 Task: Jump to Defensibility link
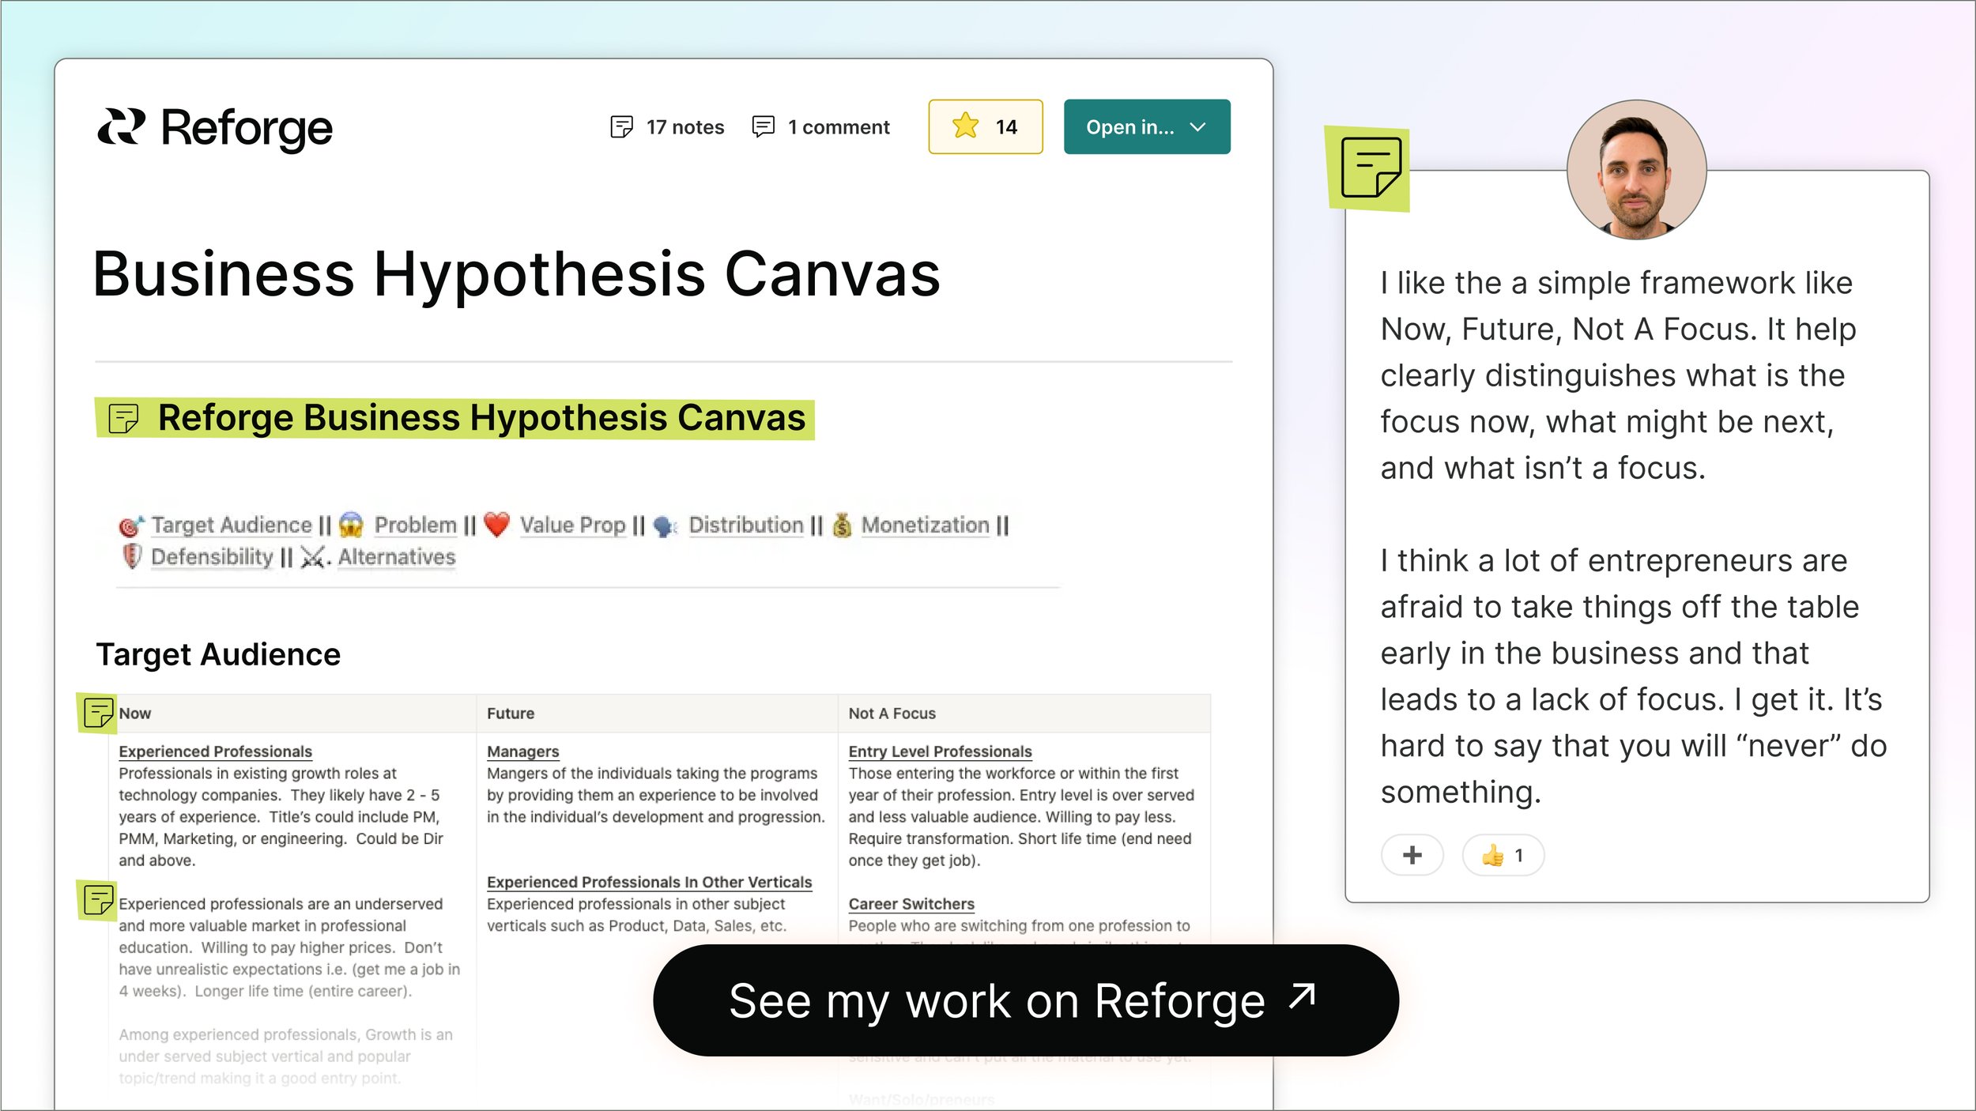pos(212,557)
